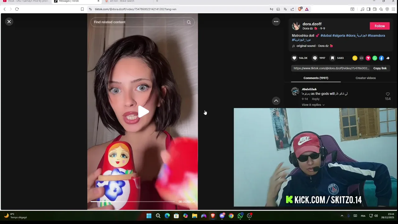Open a new browser tab with plus
The width and height of the screenshot is (398, 224).
coord(157,1)
